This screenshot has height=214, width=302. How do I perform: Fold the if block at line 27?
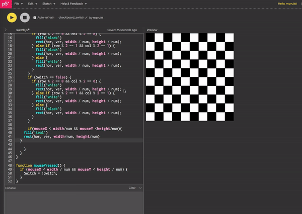point(14,81)
